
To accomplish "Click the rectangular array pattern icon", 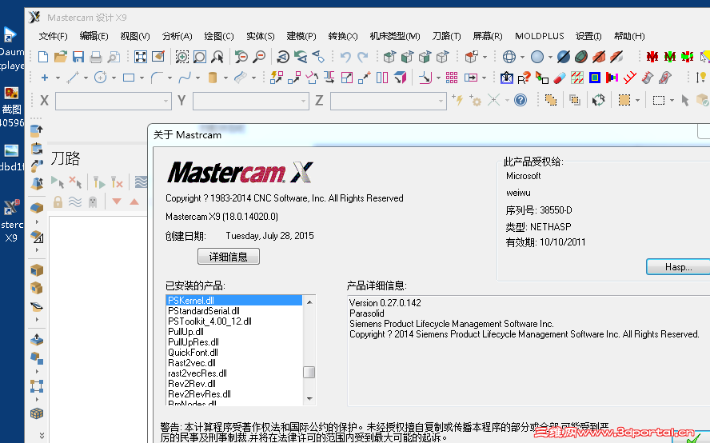I will [452, 78].
